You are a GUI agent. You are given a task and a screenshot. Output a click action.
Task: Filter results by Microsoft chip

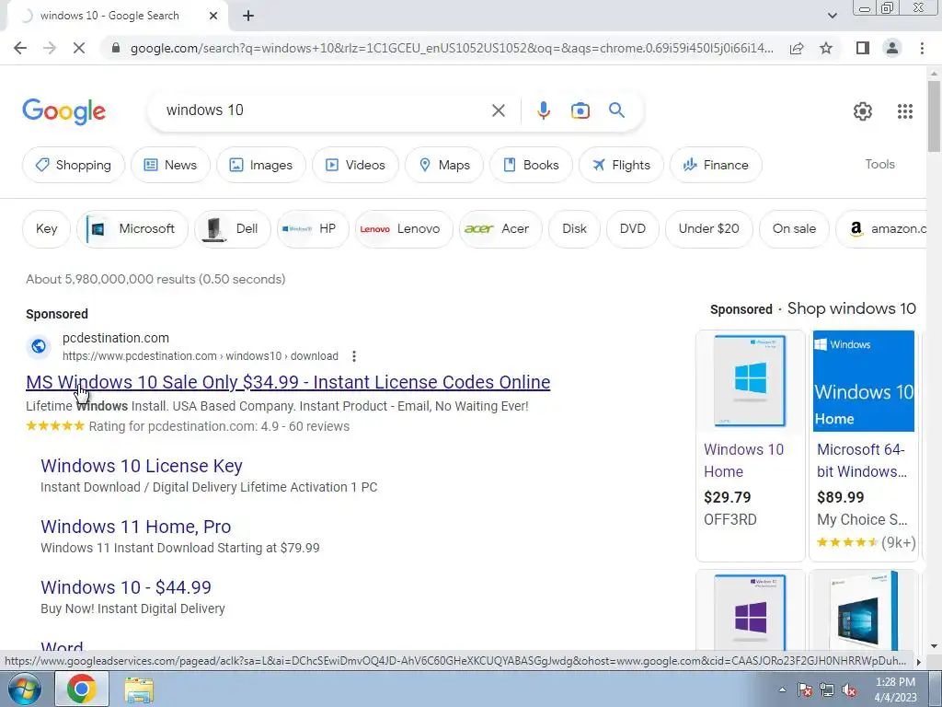(132, 229)
